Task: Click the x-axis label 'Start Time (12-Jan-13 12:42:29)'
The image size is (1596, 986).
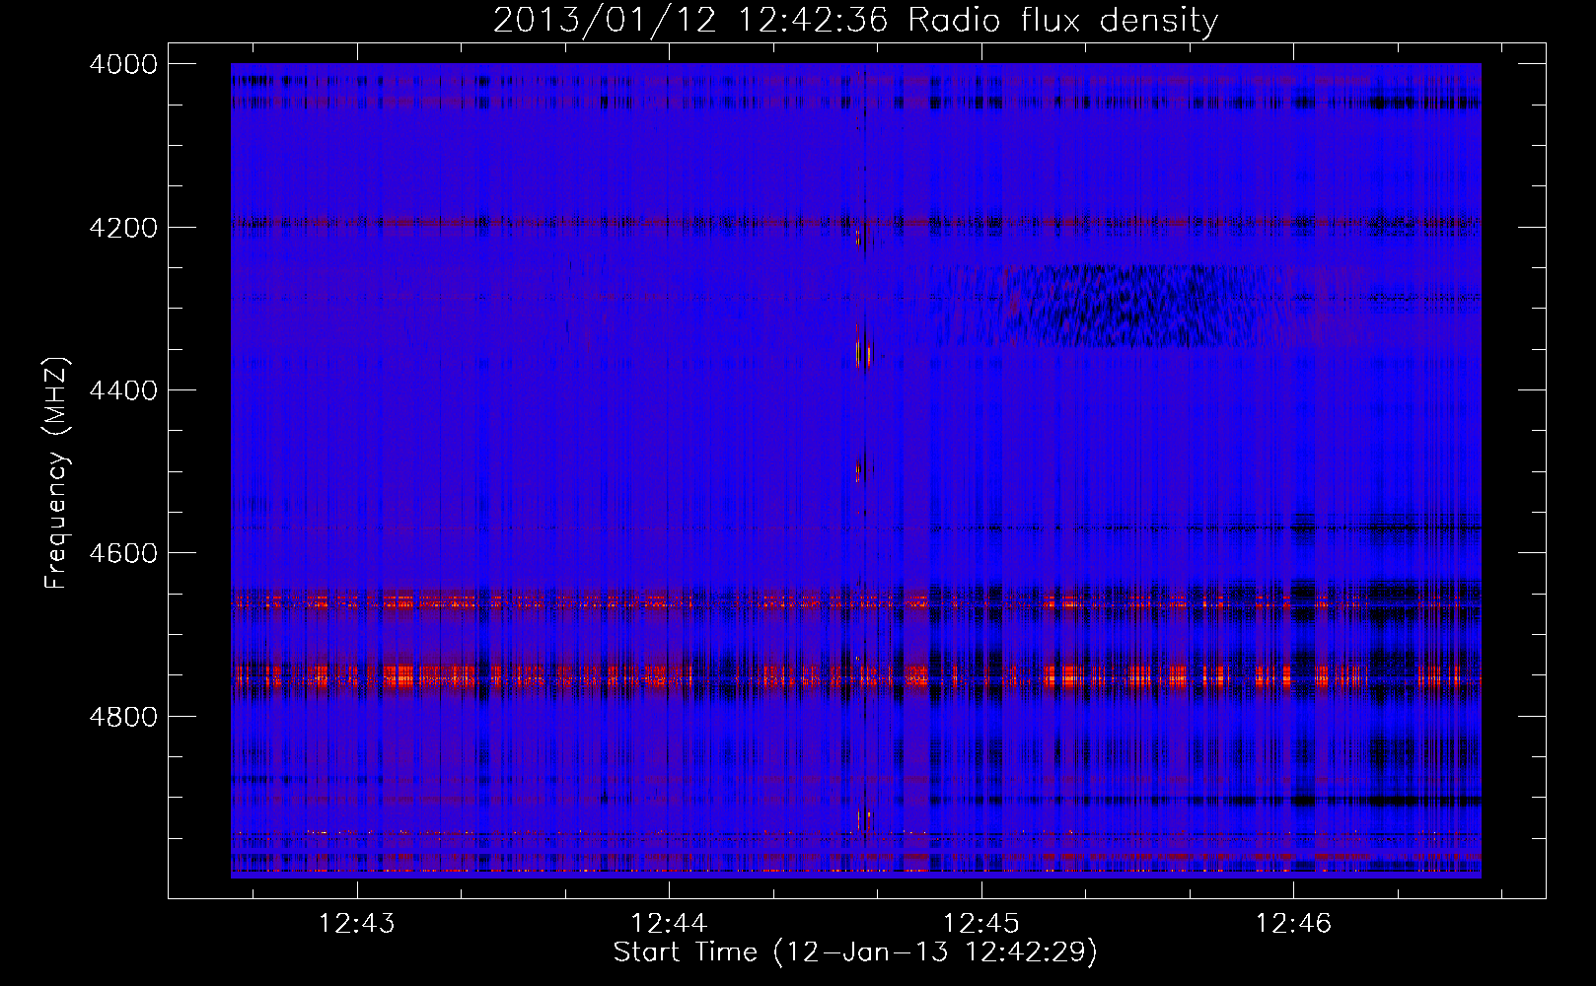Action: coord(855,952)
